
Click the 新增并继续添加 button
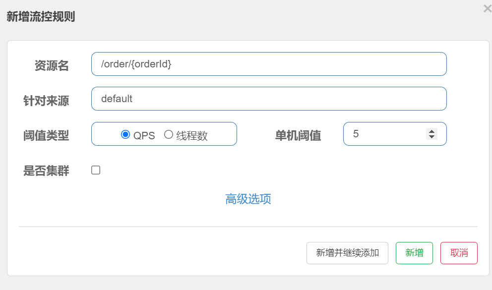pyautogui.click(x=347, y=253)
